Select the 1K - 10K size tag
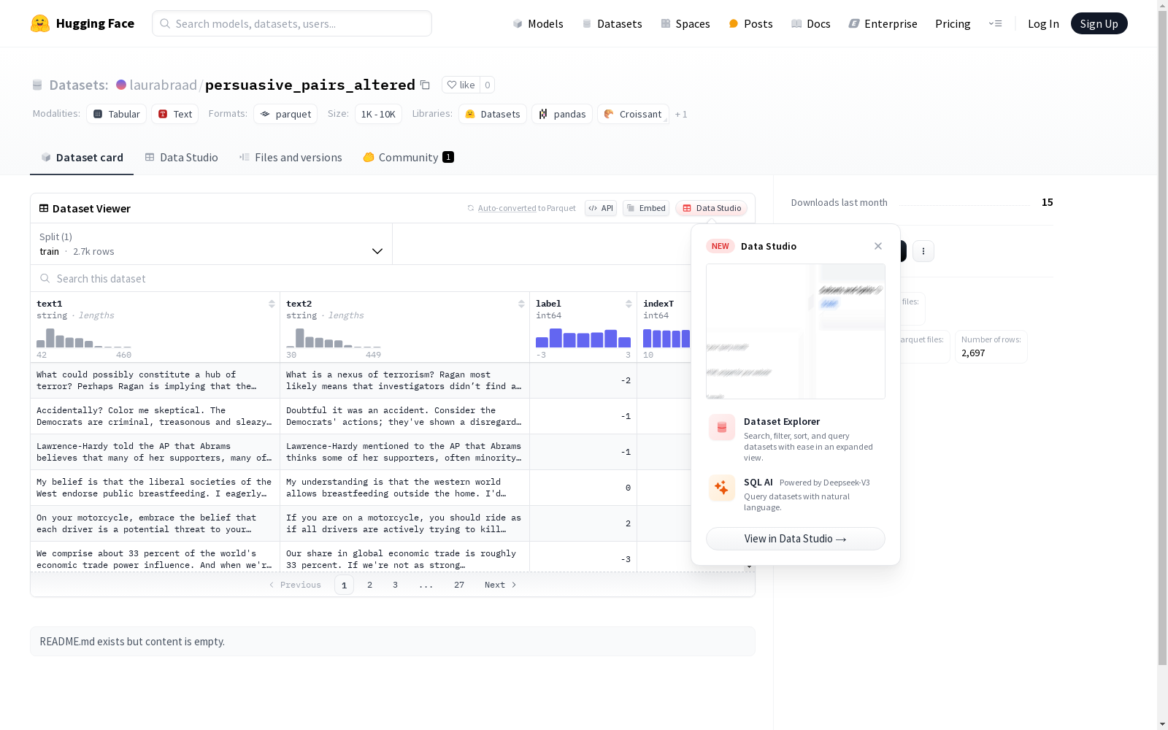 pos(378,114)
